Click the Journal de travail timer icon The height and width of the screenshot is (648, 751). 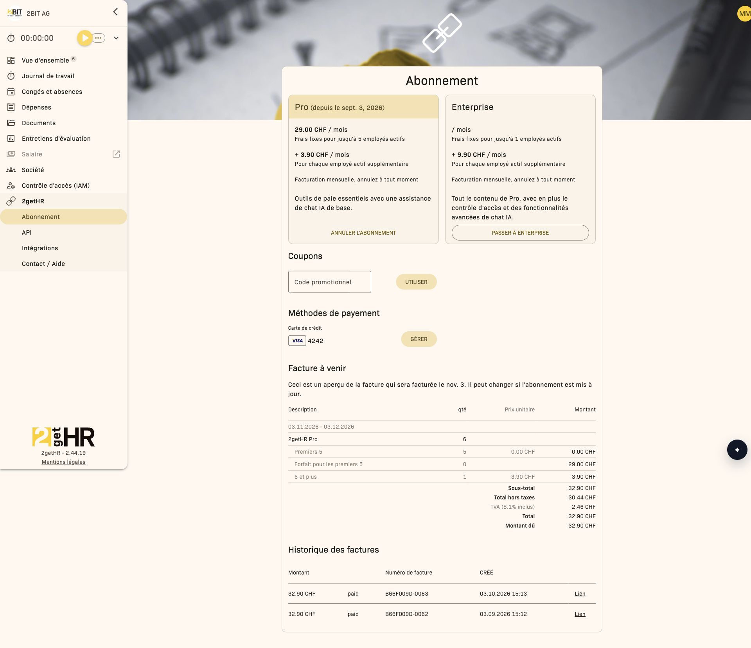coord(11,76)
